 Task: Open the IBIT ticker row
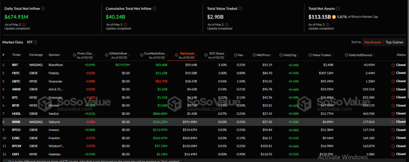pos(15,65)
